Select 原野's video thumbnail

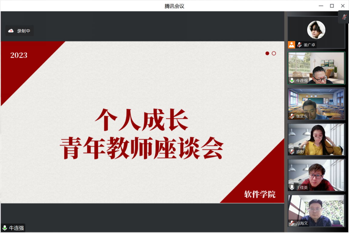316,139
